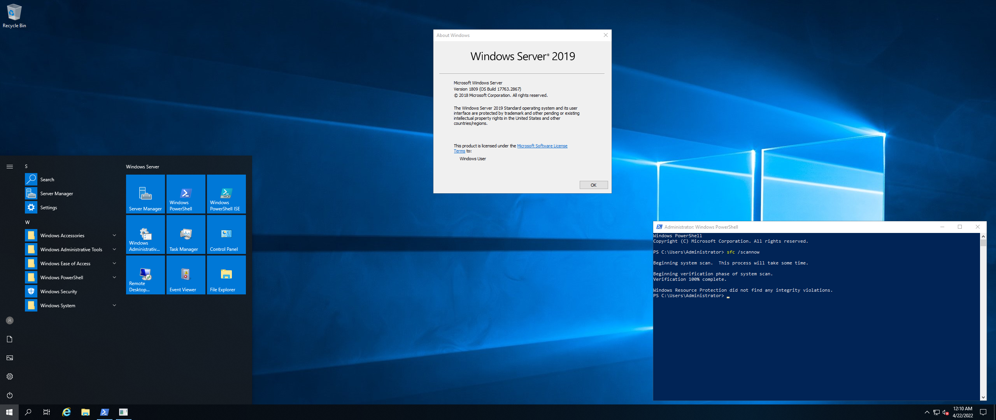Launch Windows PowerShell ISE tile

pos(226,194)
